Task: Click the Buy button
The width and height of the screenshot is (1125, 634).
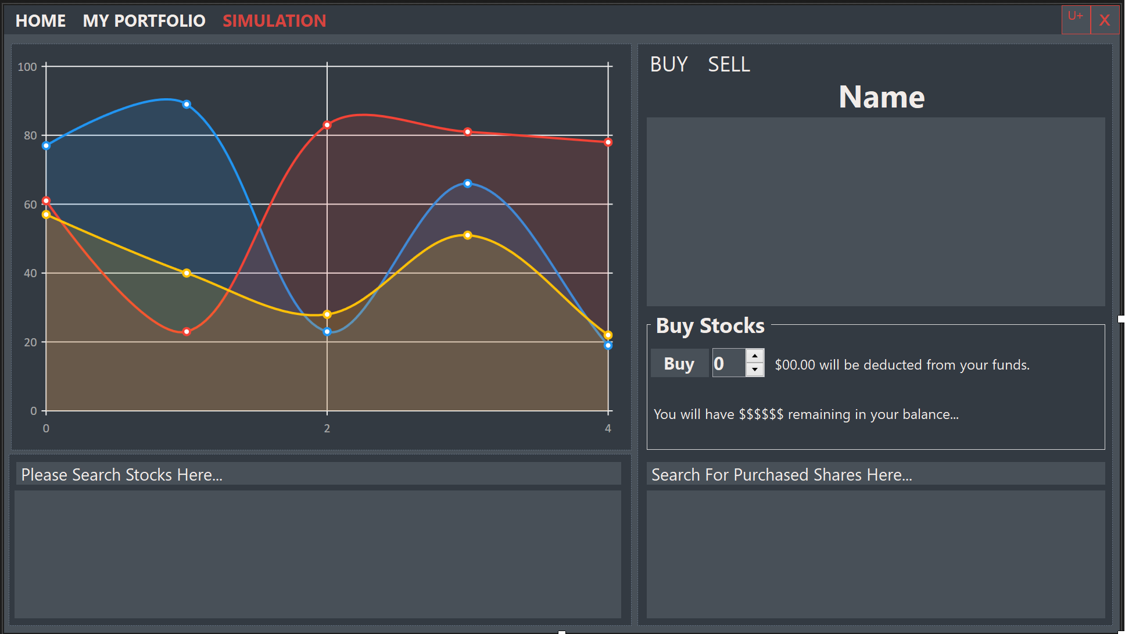Action: point(679,363)
